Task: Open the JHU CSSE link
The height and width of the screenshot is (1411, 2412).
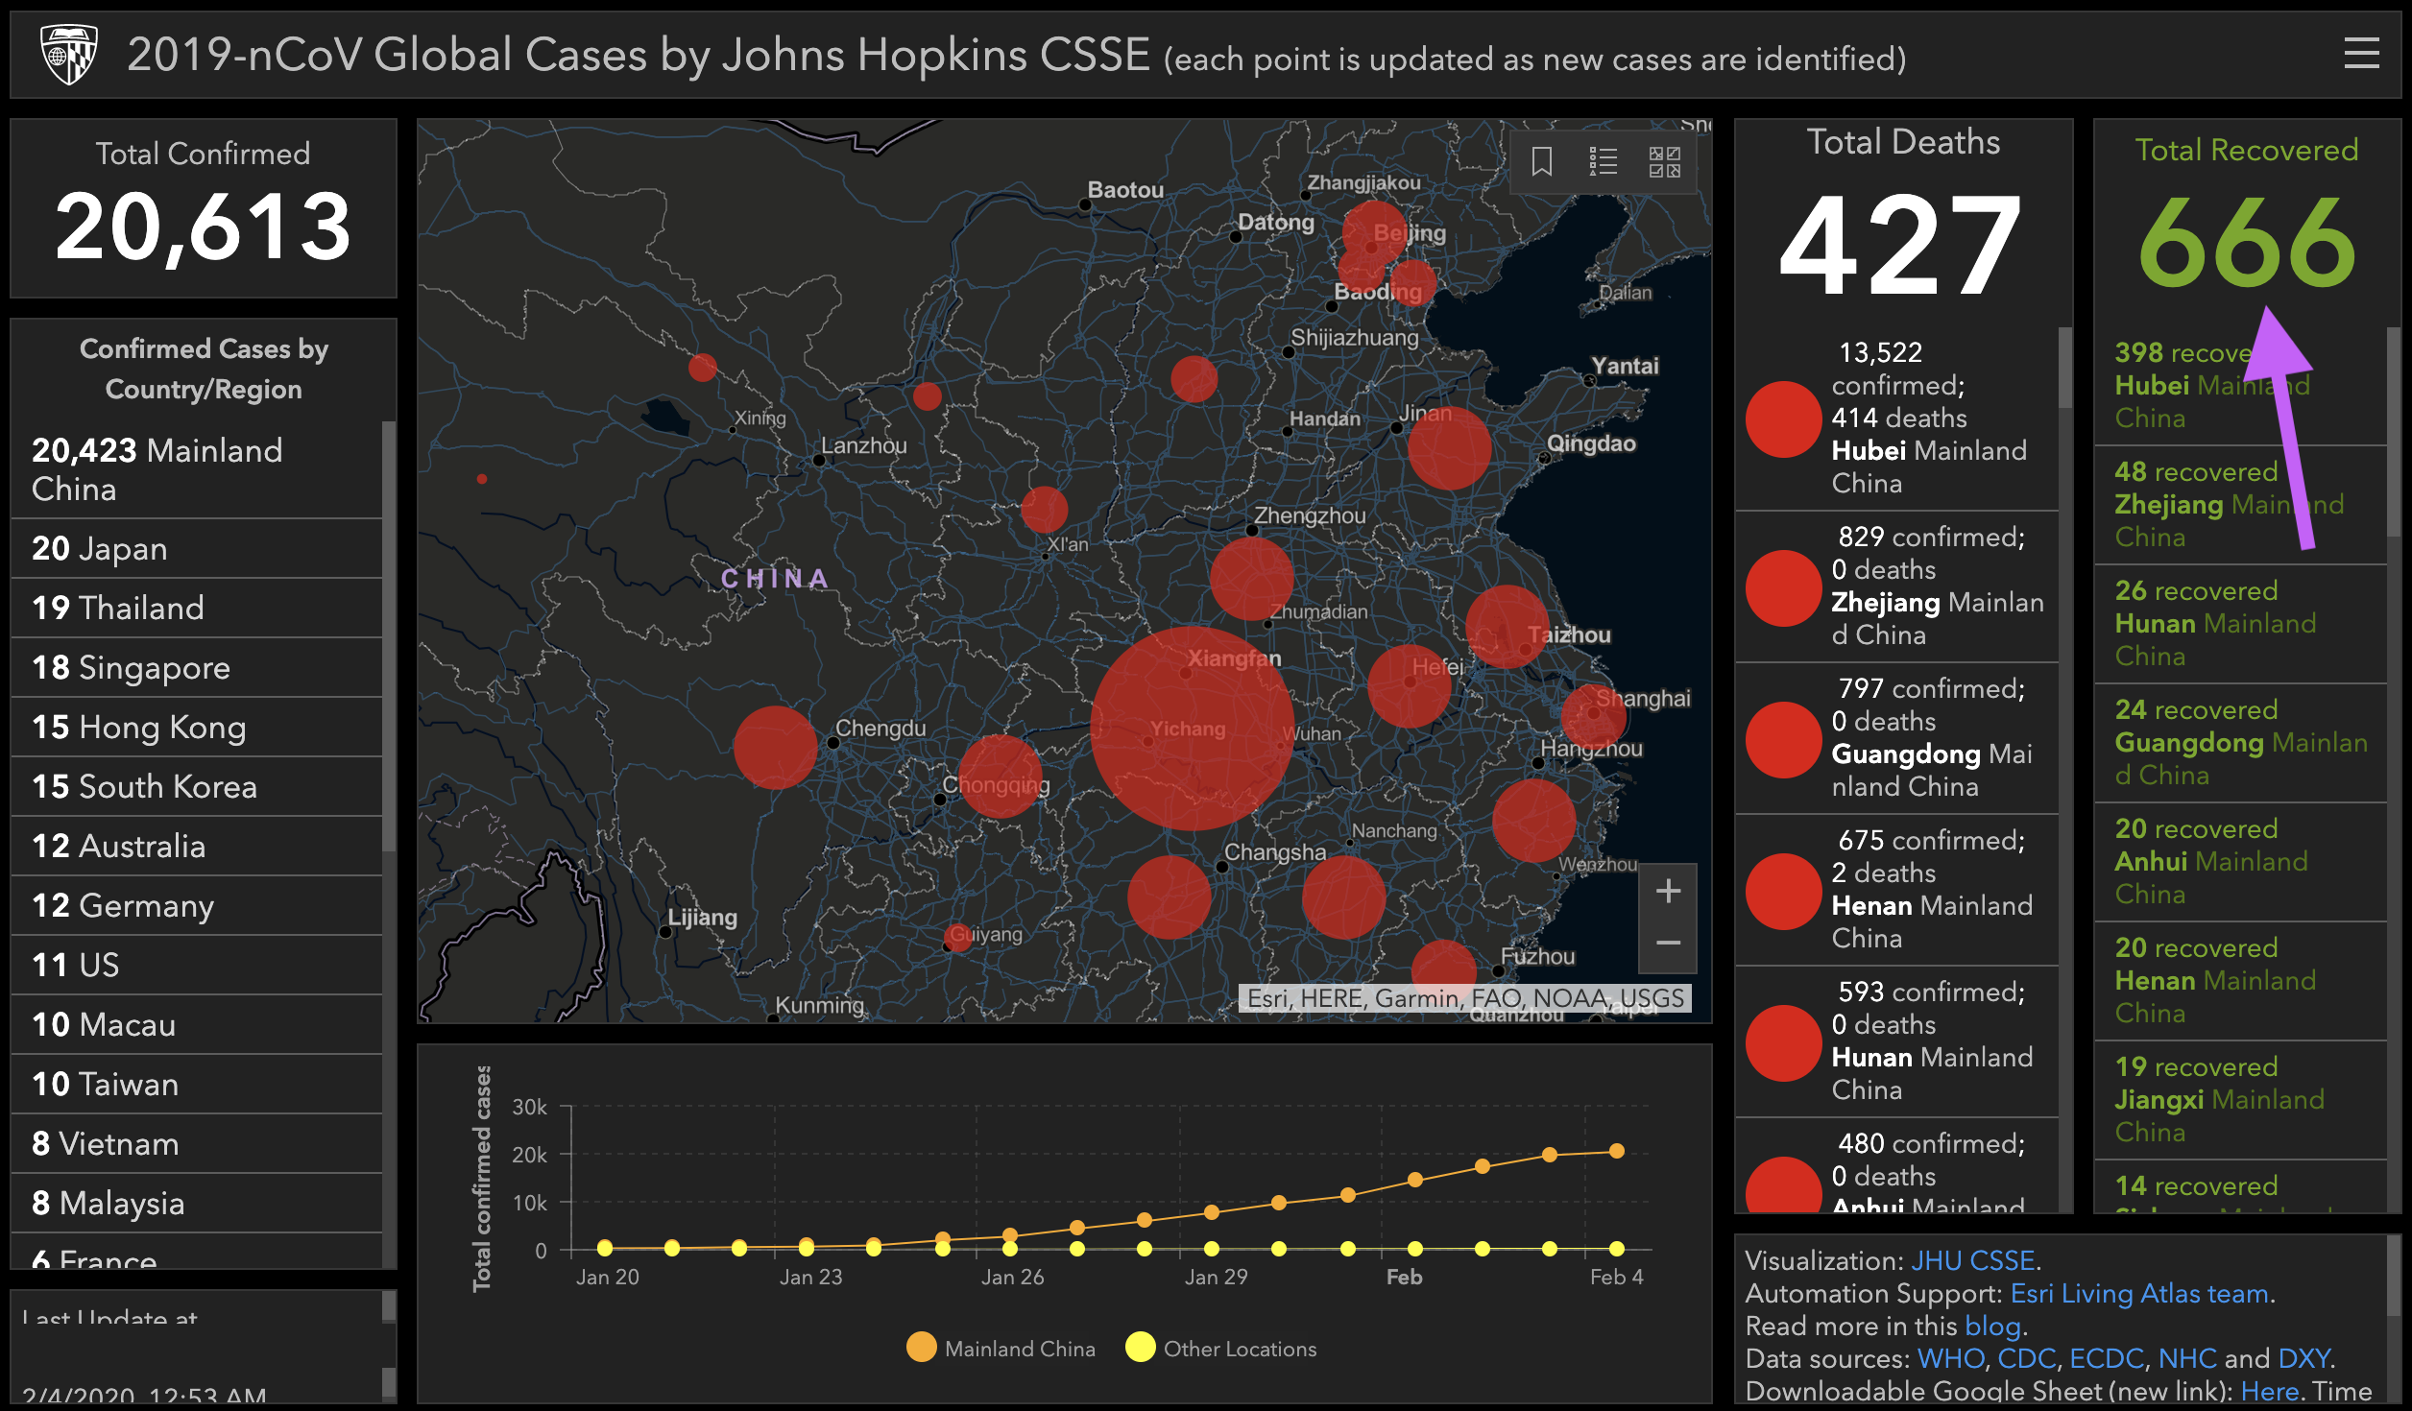Action: click(x=1972, y=1260)
